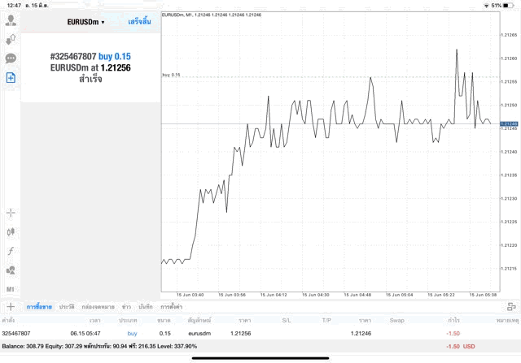Image resolution: width=521 pixels, height=363 pixels.
Task: Change the M1 timeframe selector
Action: [x=11, y=289]
